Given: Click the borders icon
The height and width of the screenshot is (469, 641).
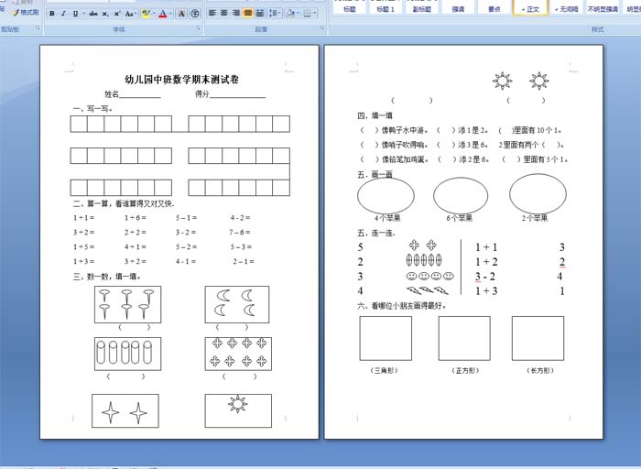Looking at the screenshot, I should (308, 13).
